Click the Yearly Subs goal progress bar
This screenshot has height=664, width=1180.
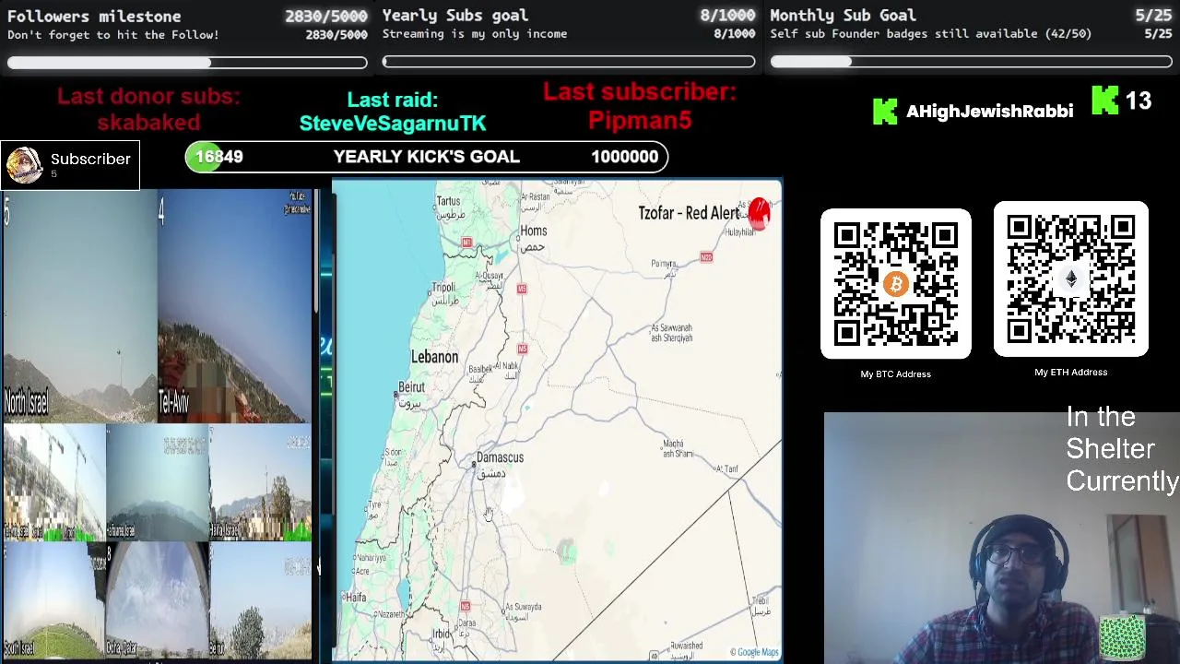click(x=569, y=63)
